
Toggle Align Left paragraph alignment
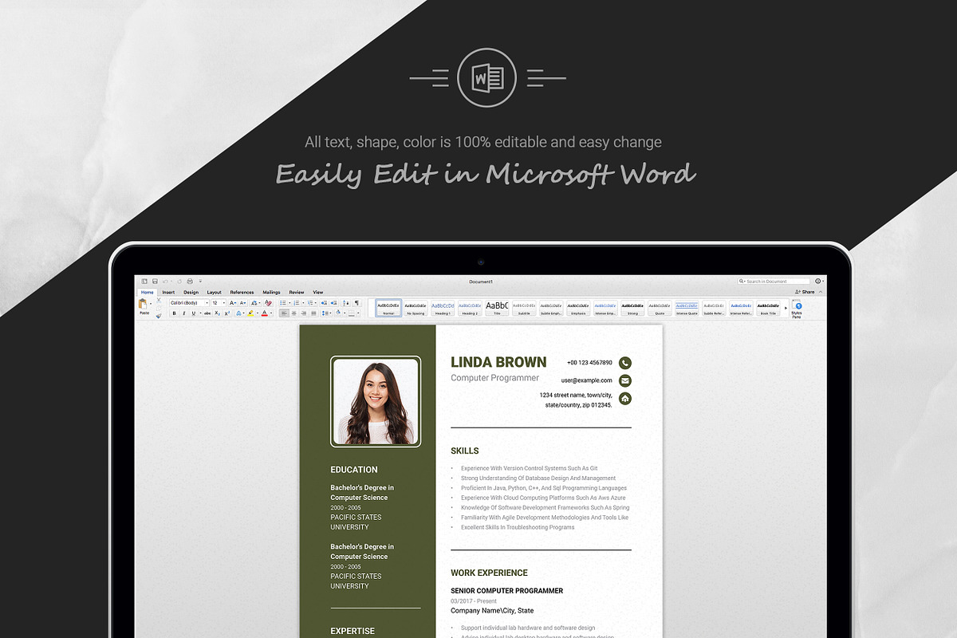click(284, 313)
